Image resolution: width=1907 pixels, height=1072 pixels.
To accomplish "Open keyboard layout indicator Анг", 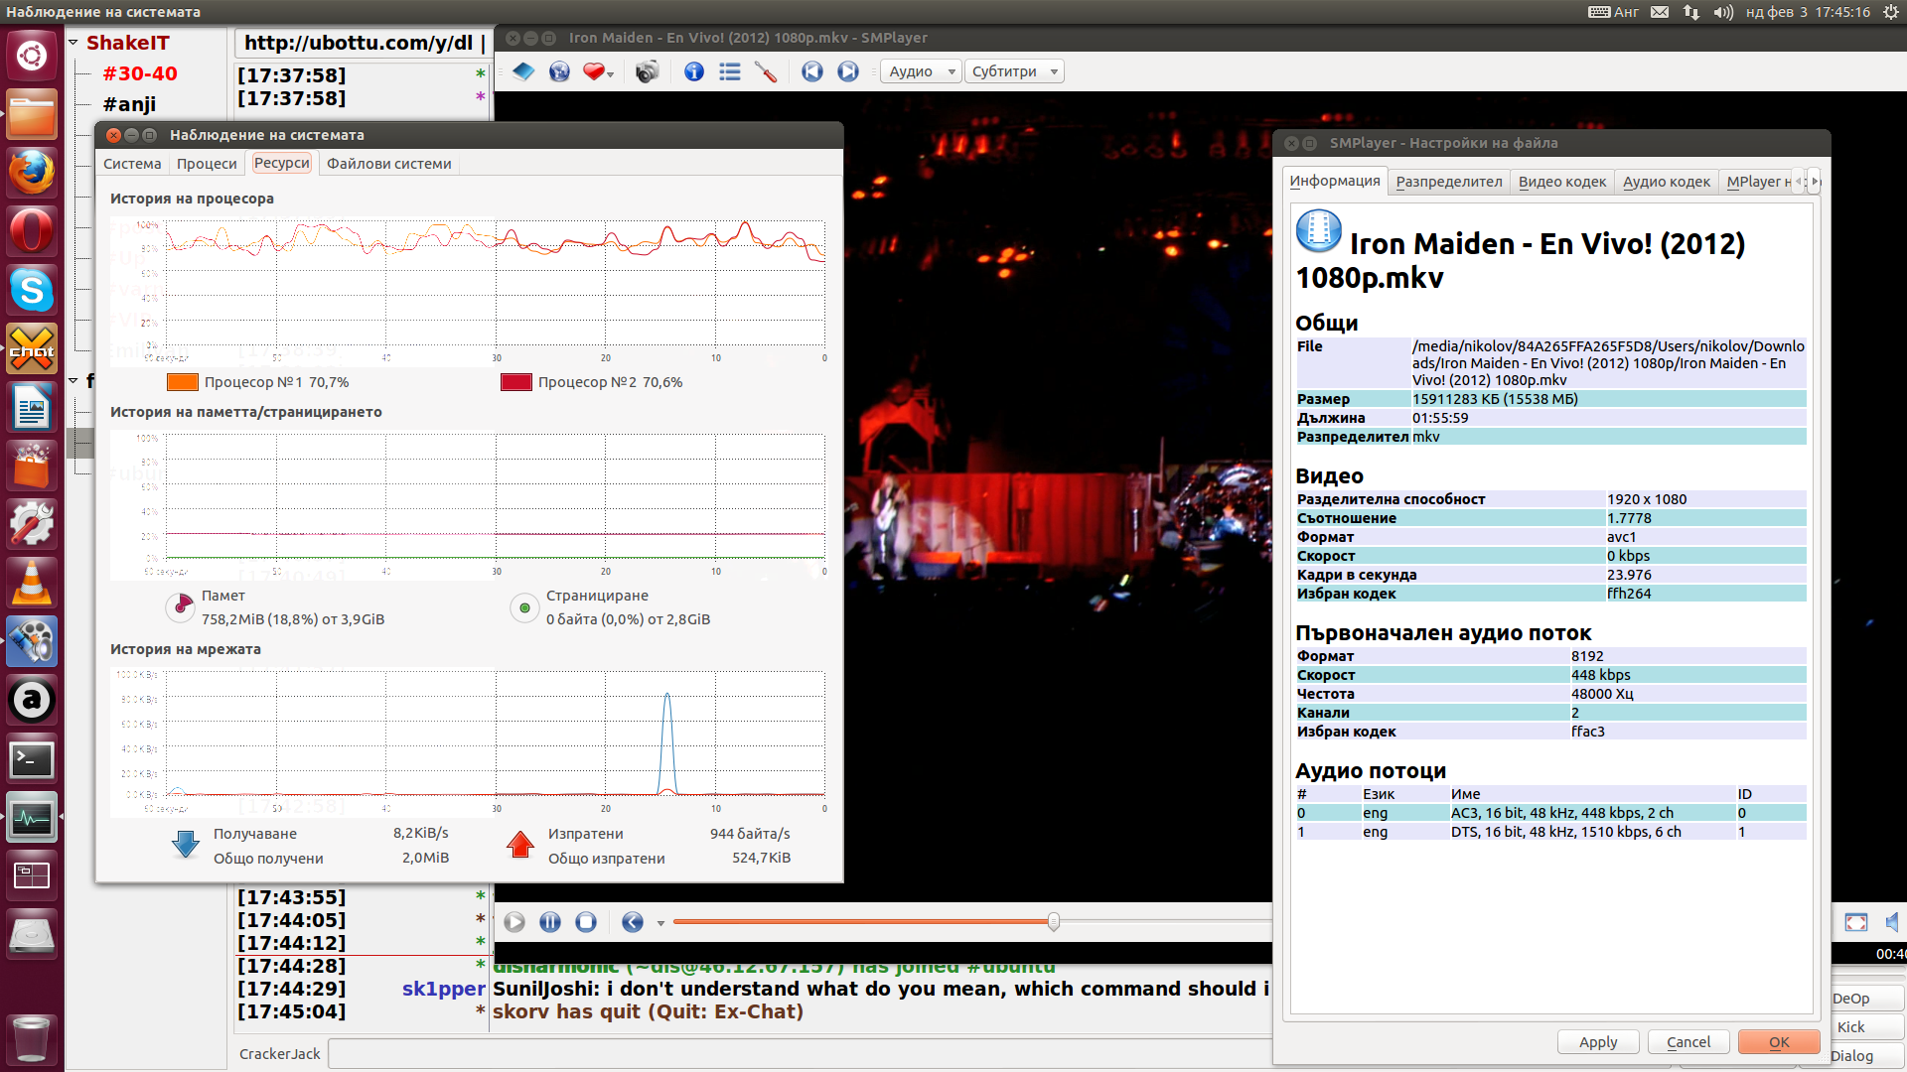I will (x=1613, y=12).
